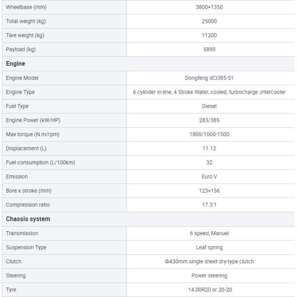Select the Tare weight value 11200
Screen dimensions: 297x297
point(209,35)
